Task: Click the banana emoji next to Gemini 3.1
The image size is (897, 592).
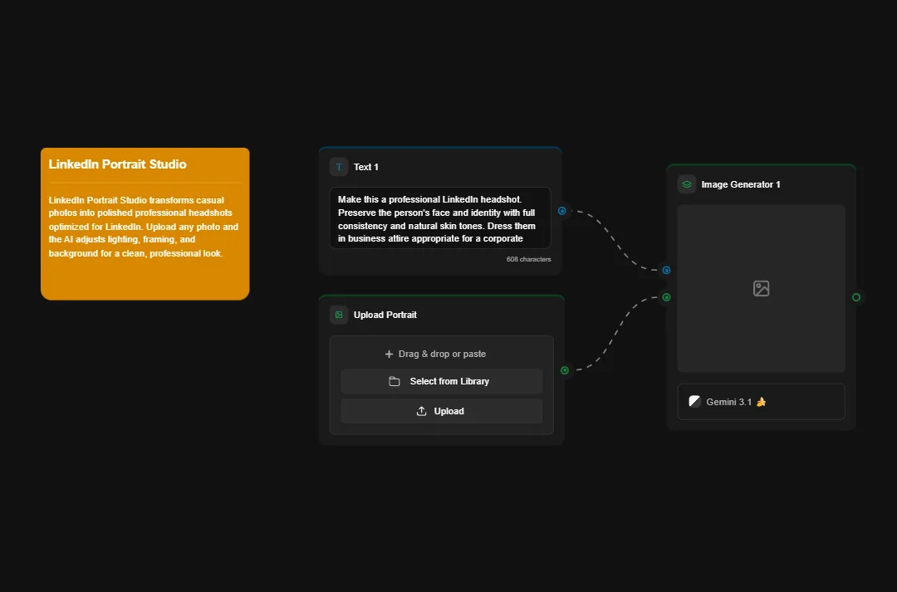Action: [x=762, y=401]
